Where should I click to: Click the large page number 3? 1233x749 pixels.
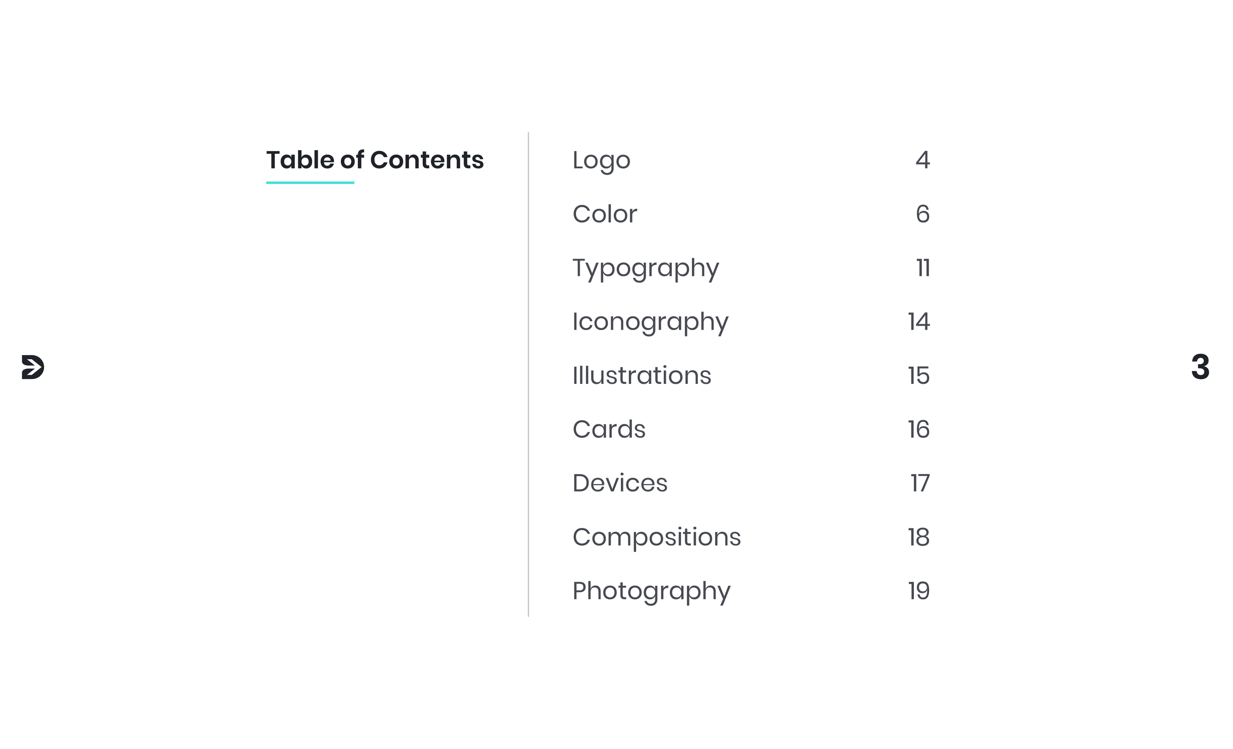1200,367
